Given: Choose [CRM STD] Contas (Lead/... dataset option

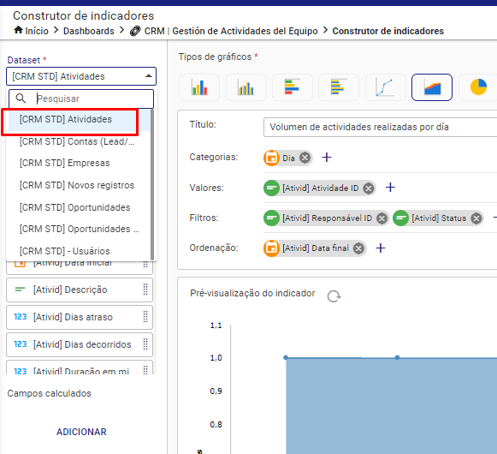Looking at the screenshot, I should coord(80,141).
